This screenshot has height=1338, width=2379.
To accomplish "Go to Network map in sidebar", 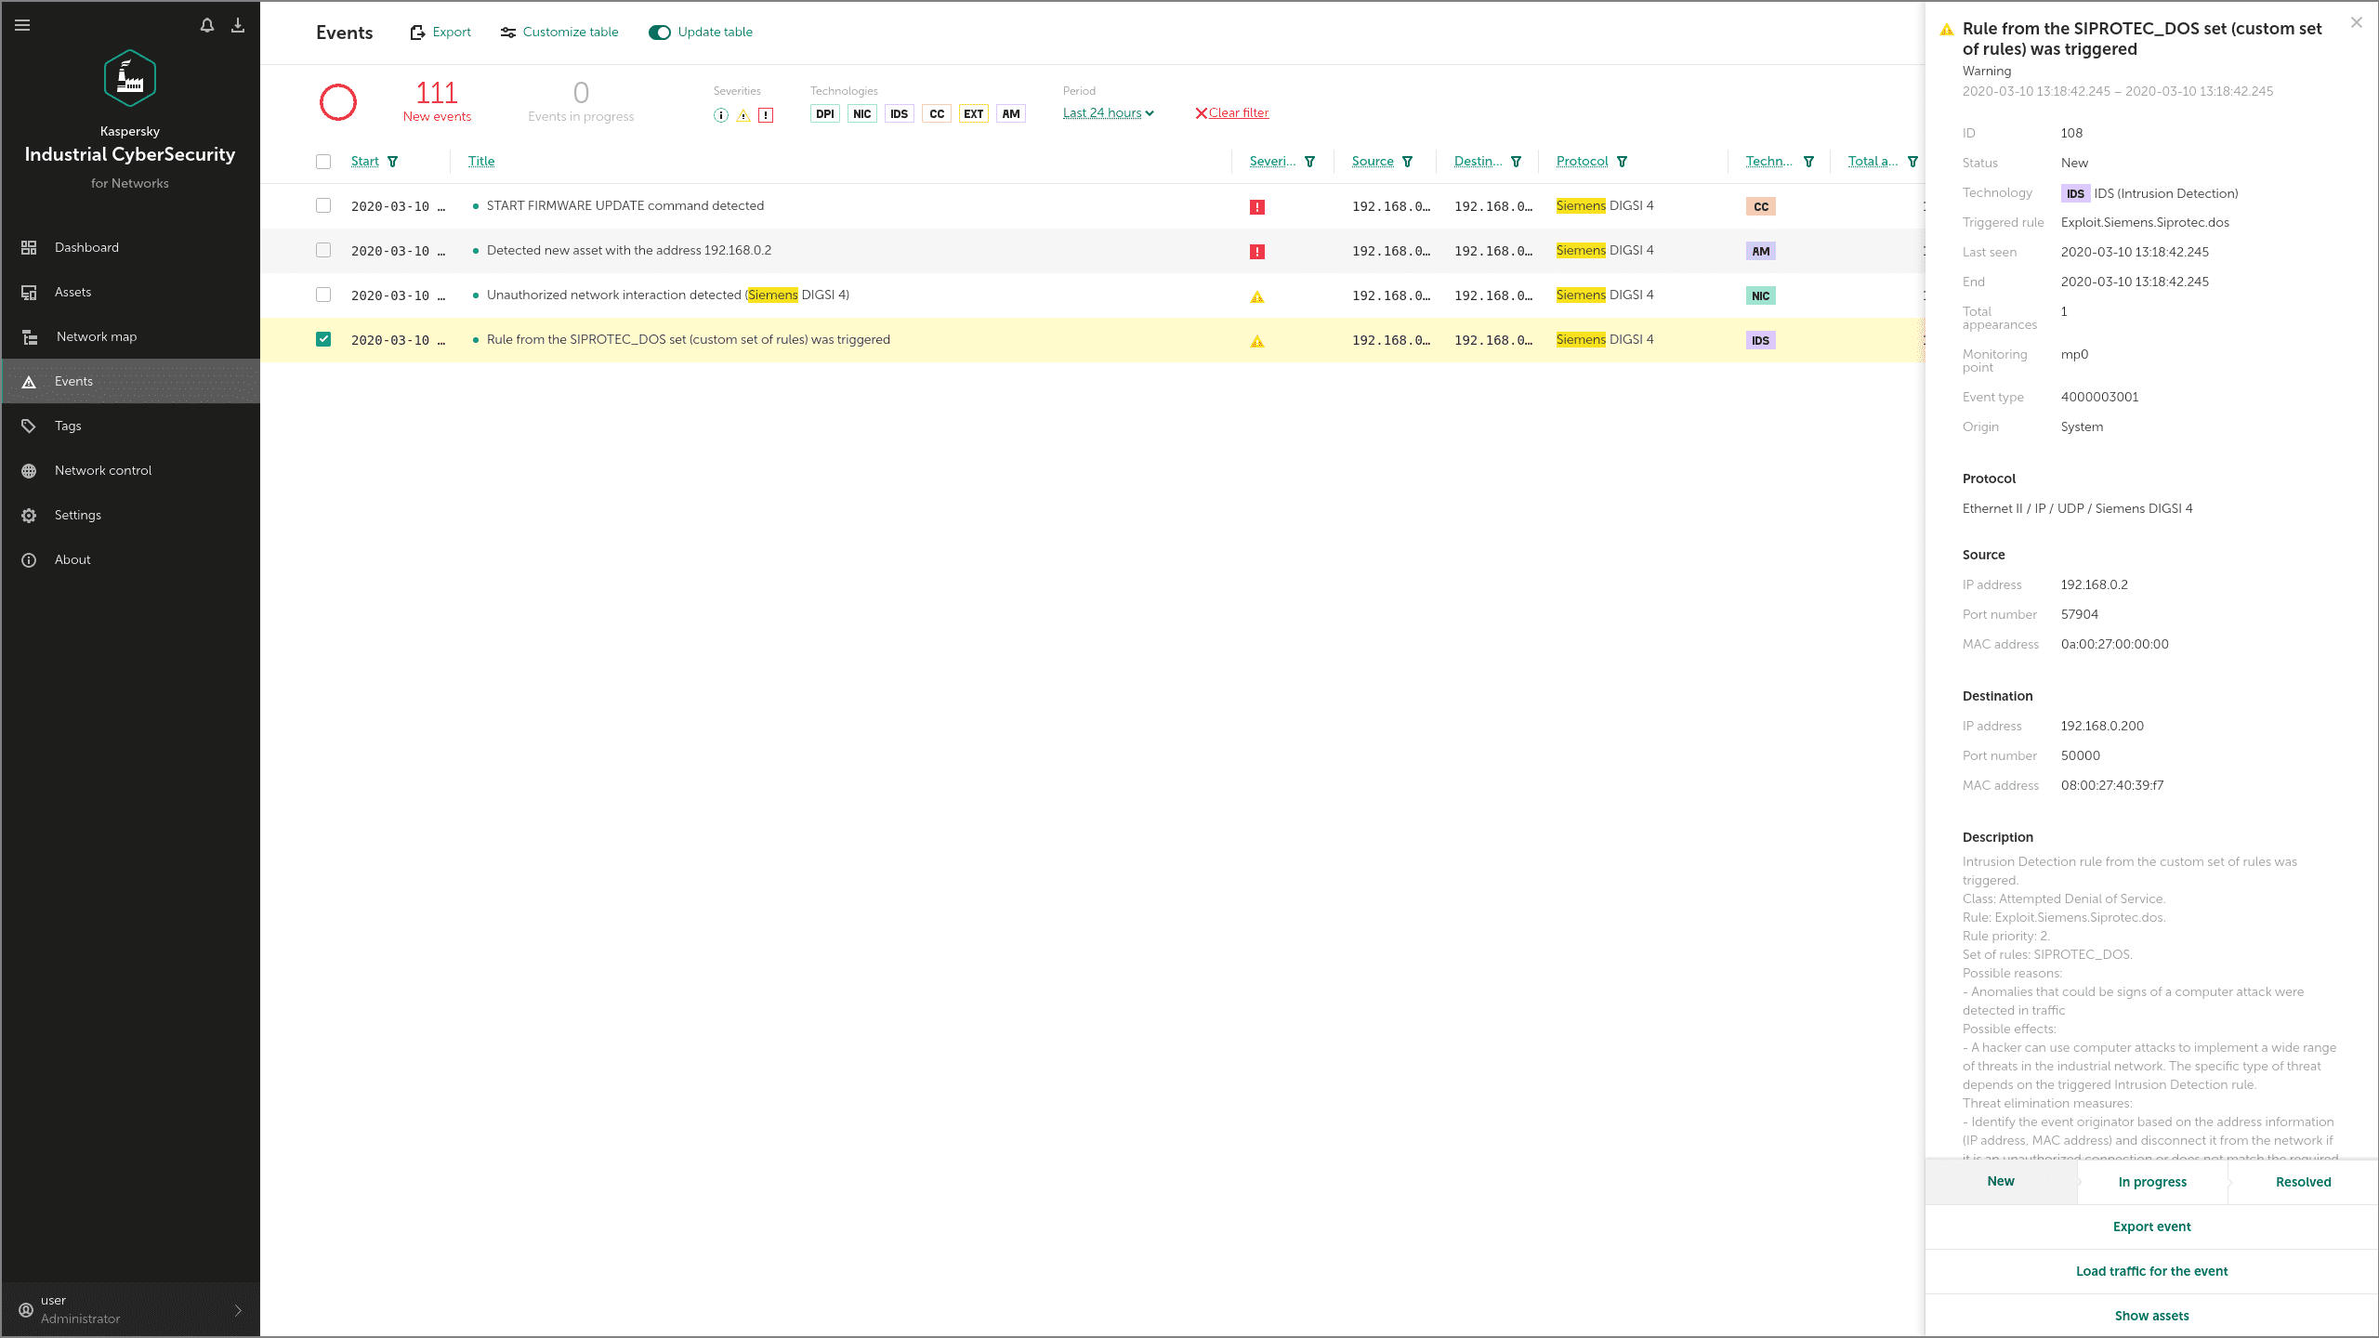I will (97, 336).
